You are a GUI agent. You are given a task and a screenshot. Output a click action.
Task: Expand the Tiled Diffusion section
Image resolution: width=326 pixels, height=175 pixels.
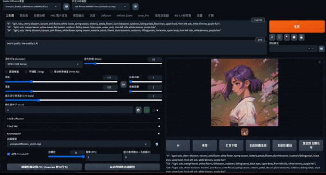83,119
